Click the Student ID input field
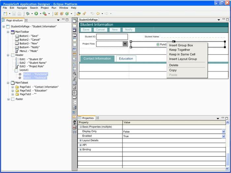Viewport: 231px width, 173px height. pyautogui.click(x=112, y=37)
